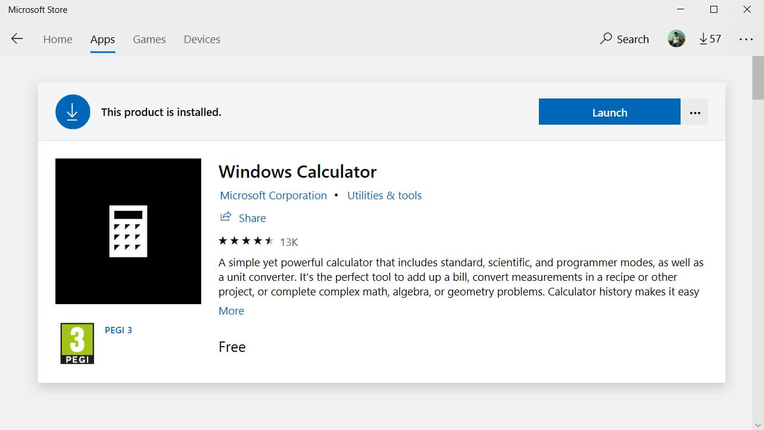Open the Search in Microsoft Store
Image resolution: width=764 pixels, height=430 pixels.
(624, 38)
